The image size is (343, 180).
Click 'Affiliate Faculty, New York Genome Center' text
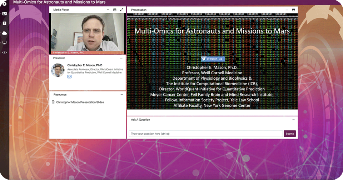212,105
